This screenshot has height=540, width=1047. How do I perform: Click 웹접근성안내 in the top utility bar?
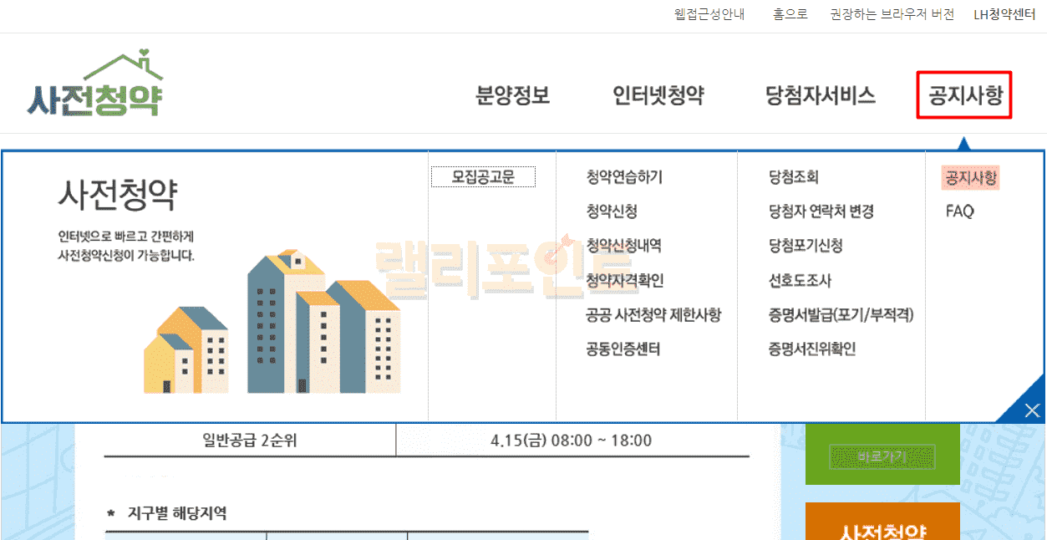point(709,15)
